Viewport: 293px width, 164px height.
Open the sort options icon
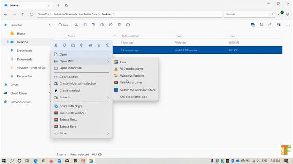point(261,25)
